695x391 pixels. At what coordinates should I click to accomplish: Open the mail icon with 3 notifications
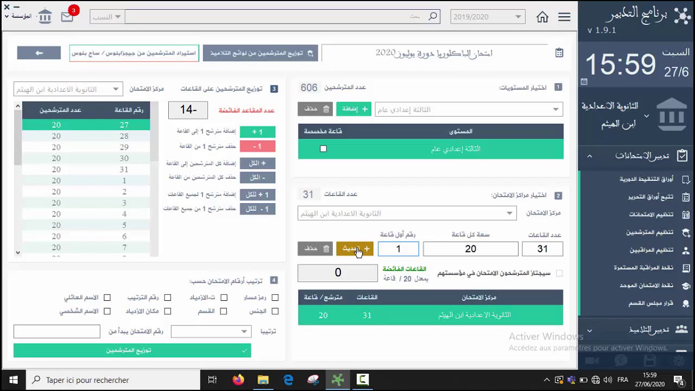point(67,16)
